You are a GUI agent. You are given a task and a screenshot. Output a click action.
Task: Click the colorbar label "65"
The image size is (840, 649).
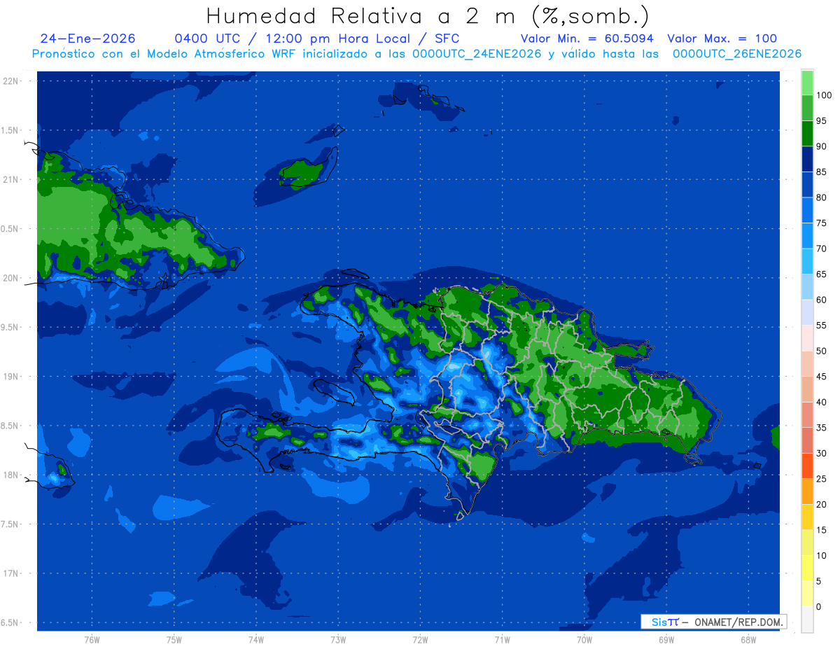(x=821, y=274)
